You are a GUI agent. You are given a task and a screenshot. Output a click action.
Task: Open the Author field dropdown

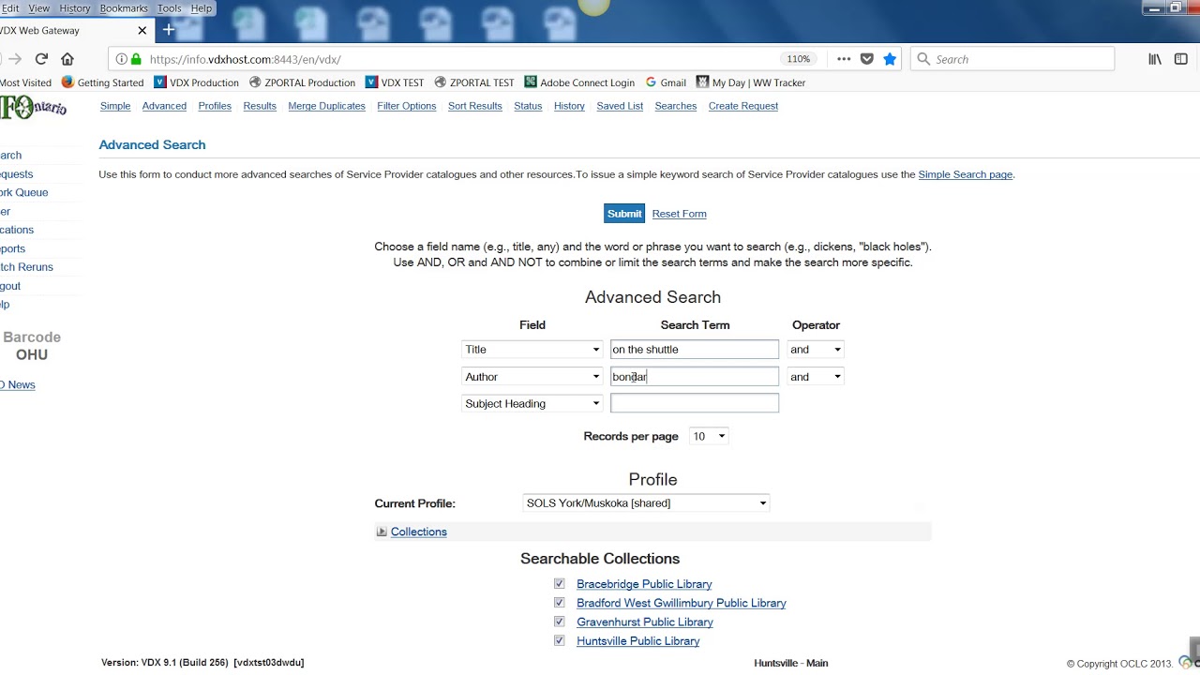[x=532, y=377]
